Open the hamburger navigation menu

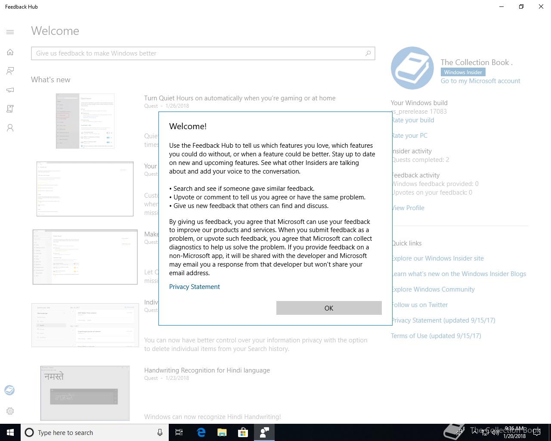pyautogui.click(x=10, y=32)
